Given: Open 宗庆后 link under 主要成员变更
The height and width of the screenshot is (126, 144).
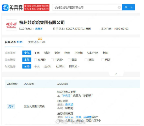Looking at the screenshot, I should click(x=69, y=117).
